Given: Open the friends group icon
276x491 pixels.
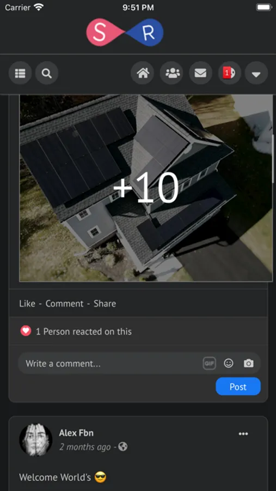Looking at the screenshot, I should 171,73.
